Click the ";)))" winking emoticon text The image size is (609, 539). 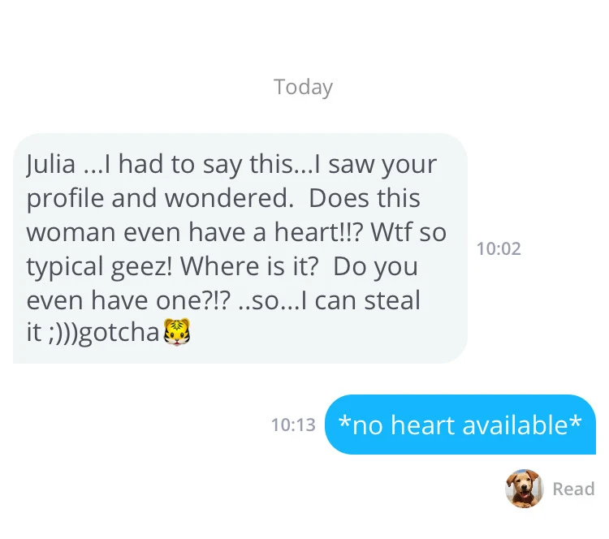pyautogui.click(x=64, y=333)
